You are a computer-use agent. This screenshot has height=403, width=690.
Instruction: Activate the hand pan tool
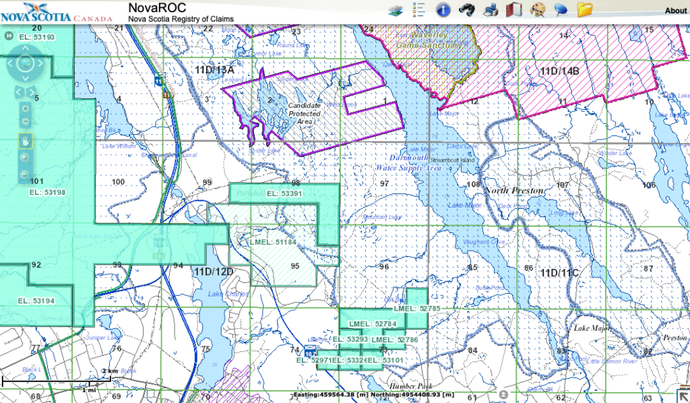pos(25,140)
